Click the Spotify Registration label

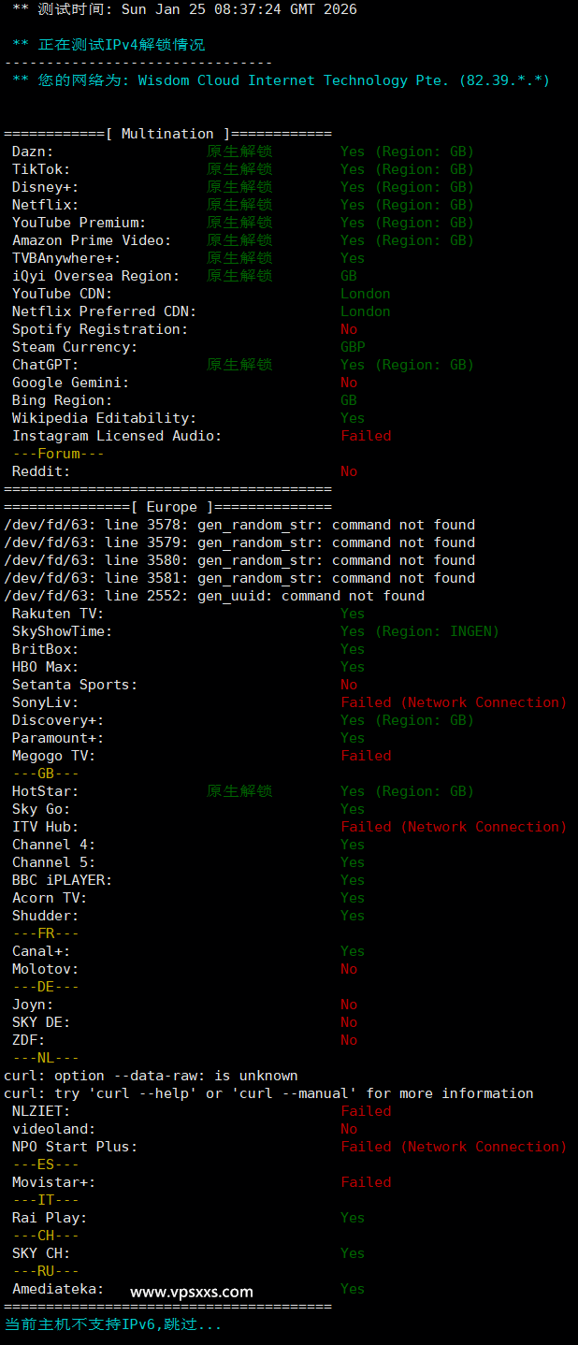100,329
